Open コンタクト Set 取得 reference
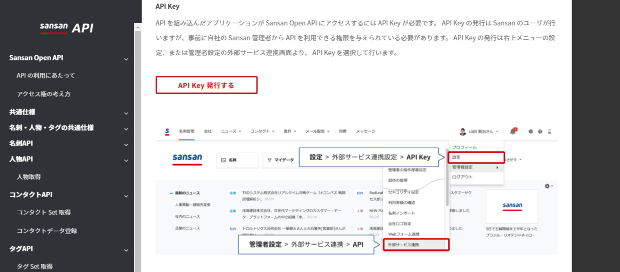 click(43, 212)
